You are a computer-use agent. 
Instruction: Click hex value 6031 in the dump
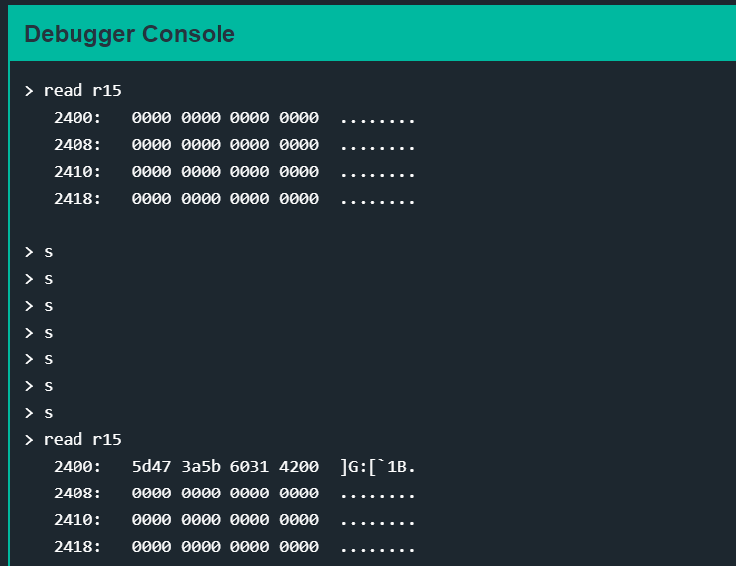click(x=249, y=467)
